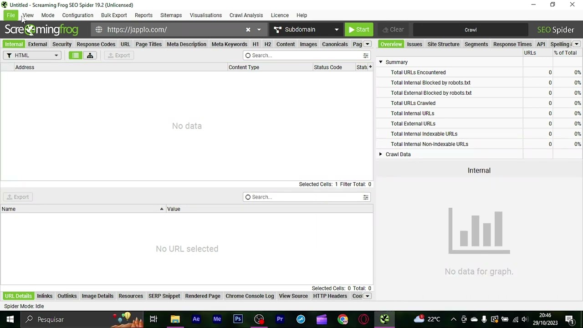Click the green Start crawl button

pyautogui.click(x=359, y=30)
